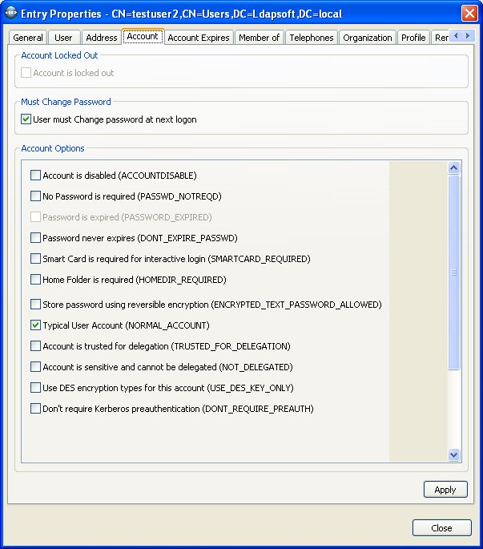Click scrollbar up arrow in Account Options

(x=454, y=168)
